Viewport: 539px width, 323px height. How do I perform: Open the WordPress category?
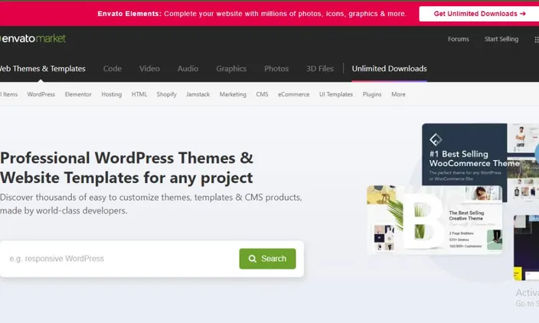pos(41,94)
